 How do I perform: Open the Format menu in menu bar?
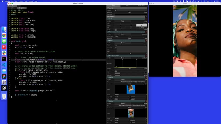[x=20, y=1]
